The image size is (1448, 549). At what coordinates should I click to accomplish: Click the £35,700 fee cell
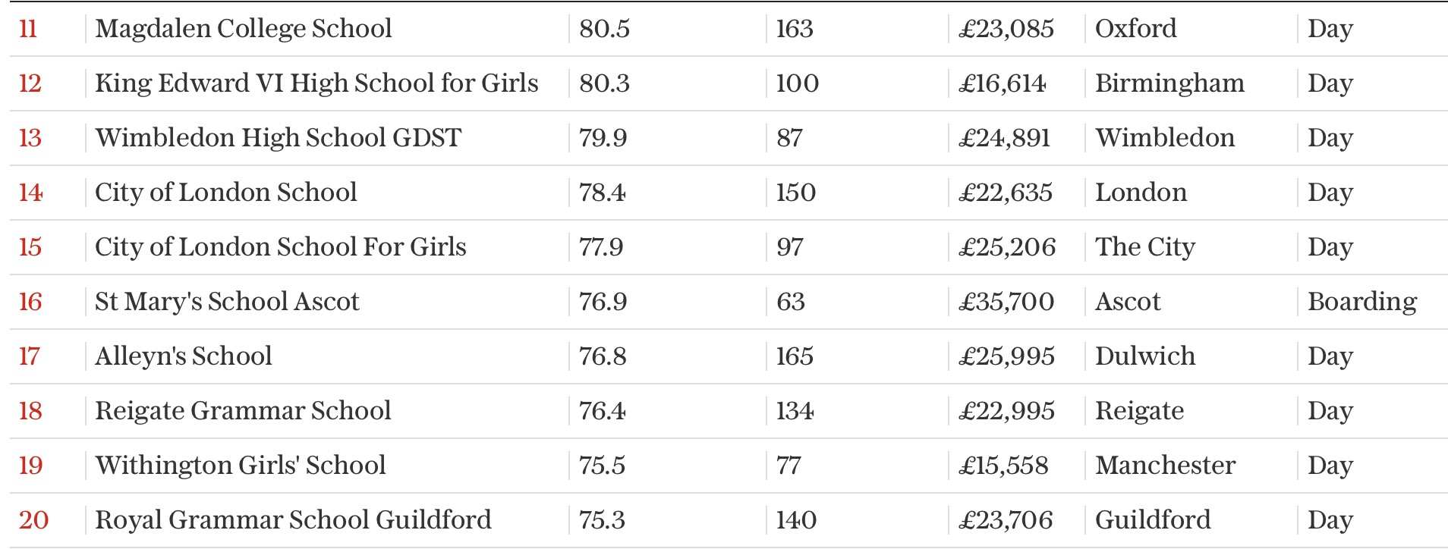coord(1006,302)
